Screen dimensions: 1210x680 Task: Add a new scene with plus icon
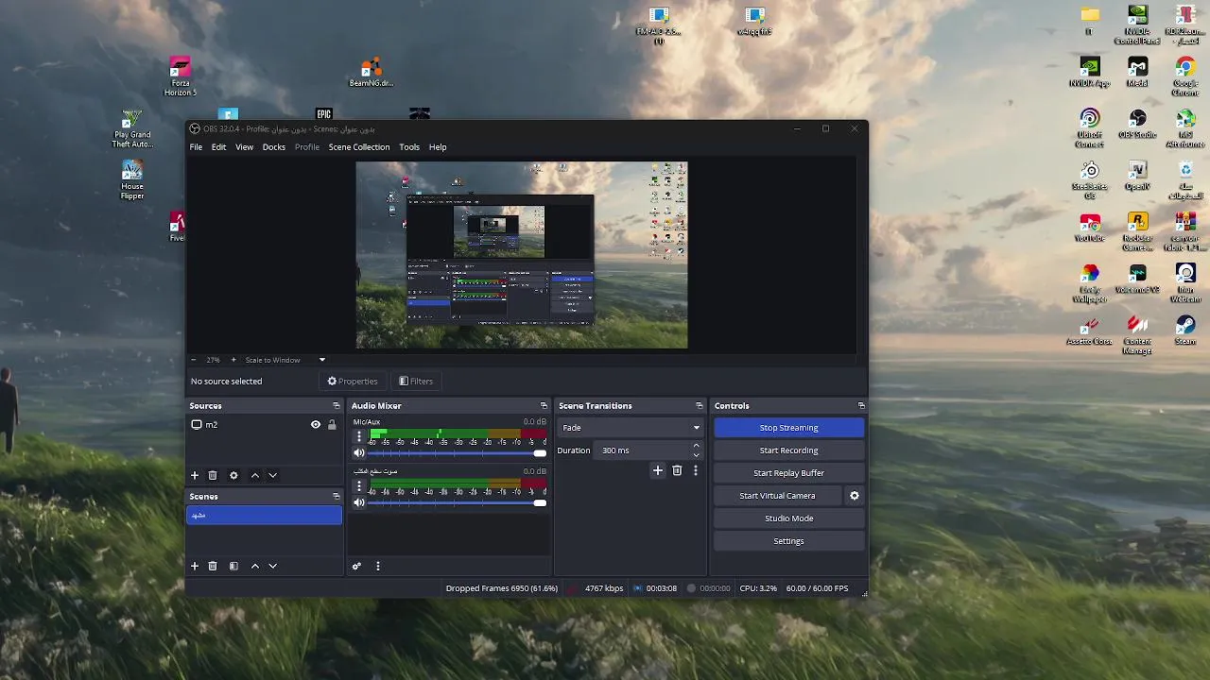pos(195,566)
